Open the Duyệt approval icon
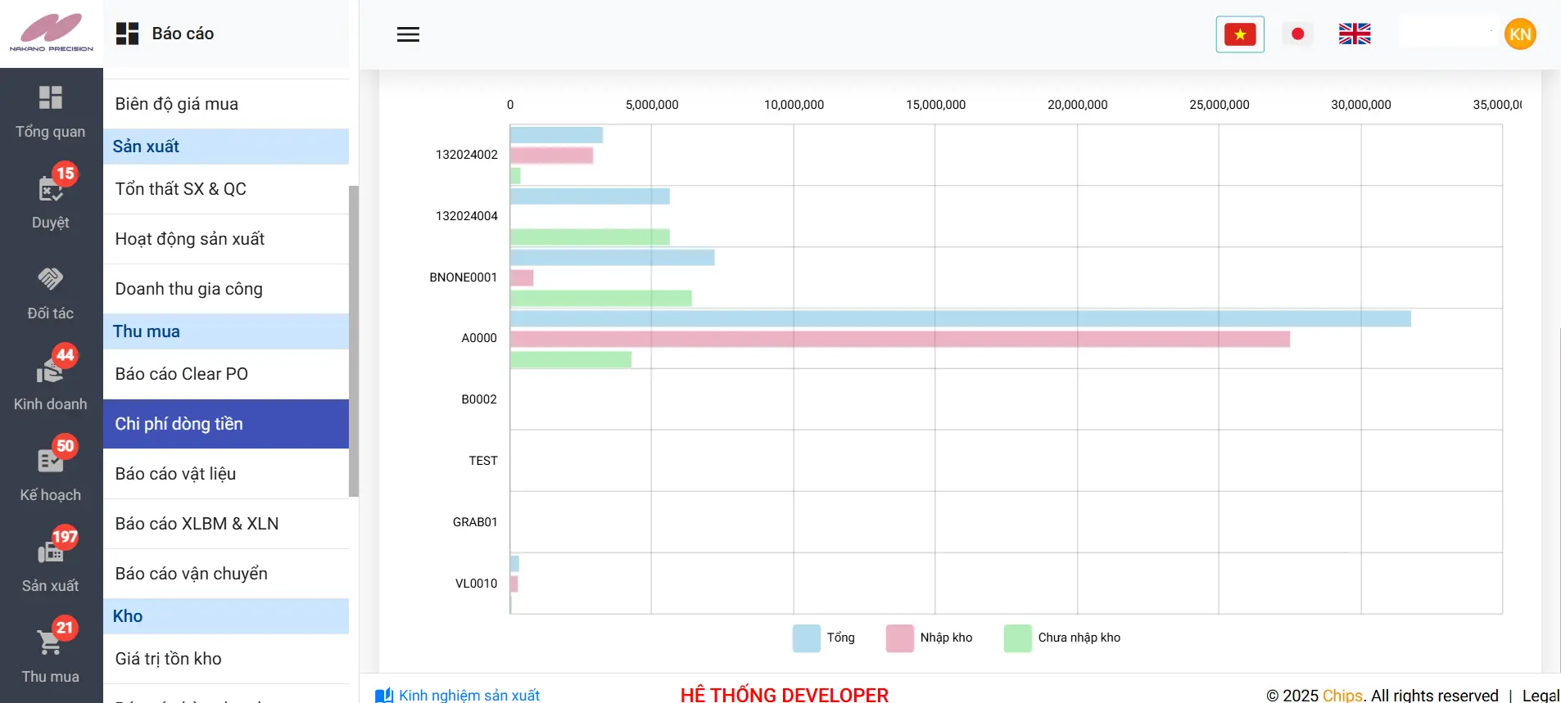The image size is (1561, 703). [x=50, y=189]
